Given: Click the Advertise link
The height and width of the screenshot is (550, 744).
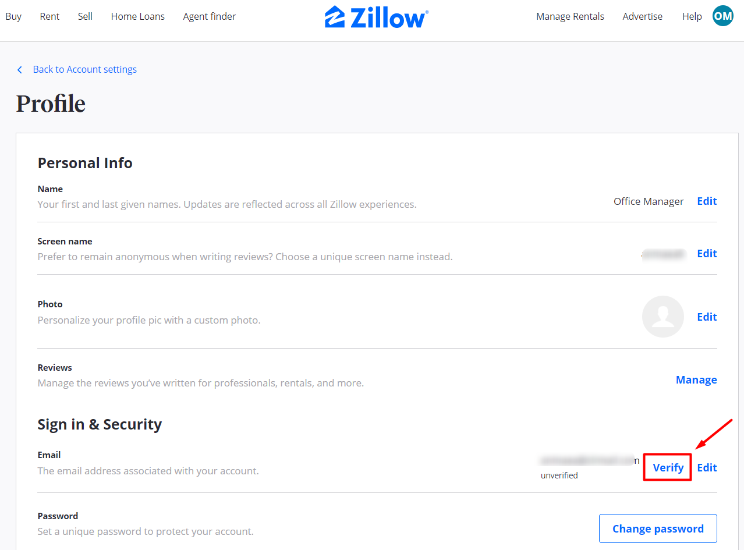Looking at the screenshot, I should (x=642, y=16).
